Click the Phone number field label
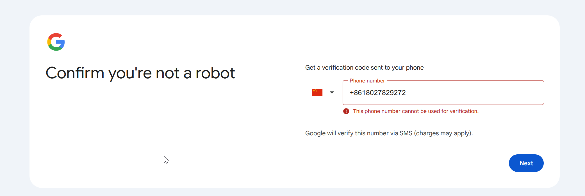The height and width of the screenshot is (196, 585). pyautogui.click(x=367, y=81)
